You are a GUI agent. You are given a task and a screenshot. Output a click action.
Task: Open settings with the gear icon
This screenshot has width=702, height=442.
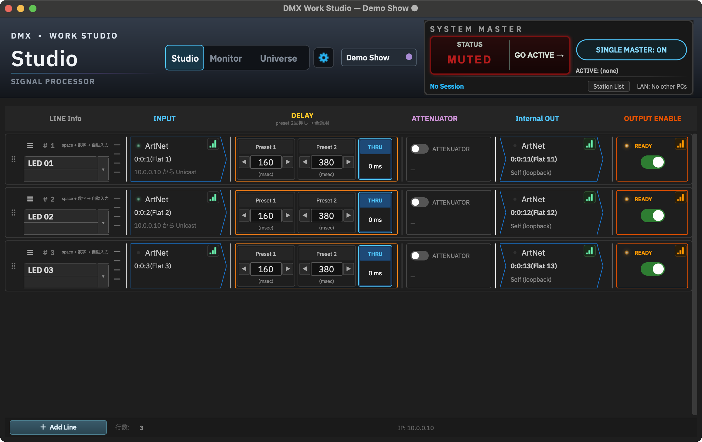click(323, 58)
